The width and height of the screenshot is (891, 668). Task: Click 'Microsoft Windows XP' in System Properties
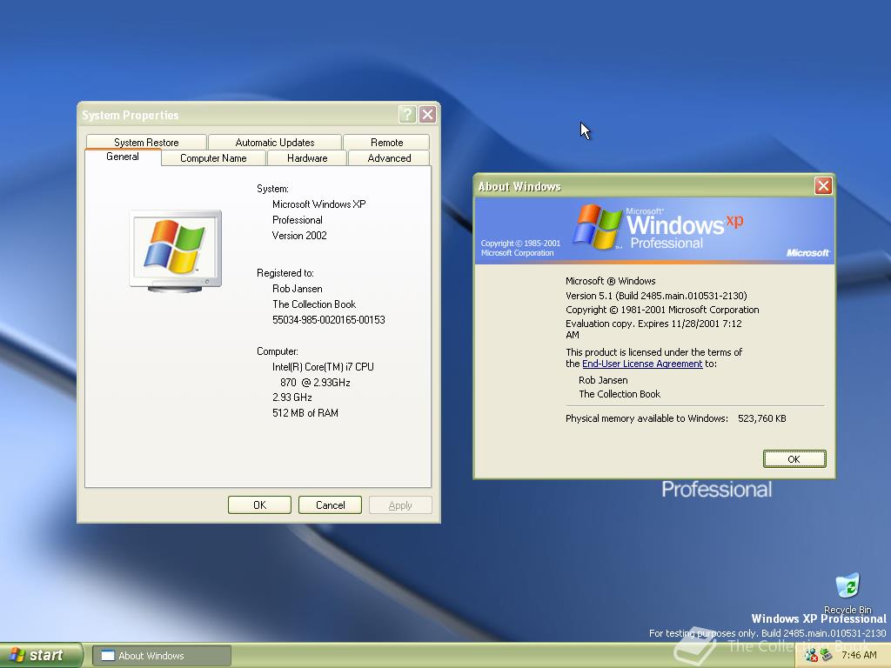coord(318,204)
